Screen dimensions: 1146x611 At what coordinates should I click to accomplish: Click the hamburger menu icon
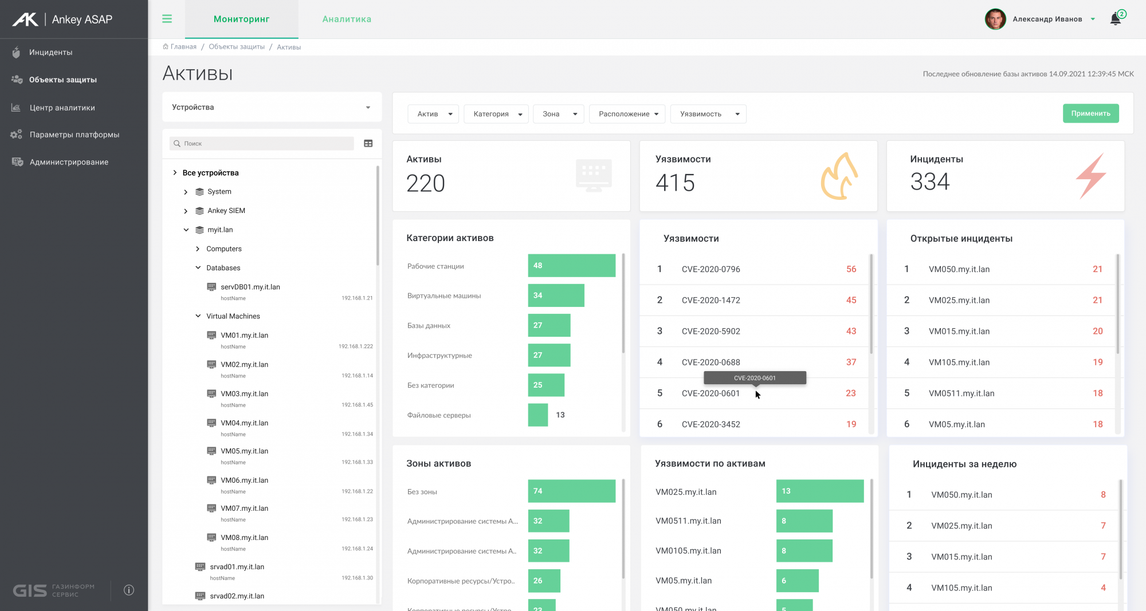[167, 19]
